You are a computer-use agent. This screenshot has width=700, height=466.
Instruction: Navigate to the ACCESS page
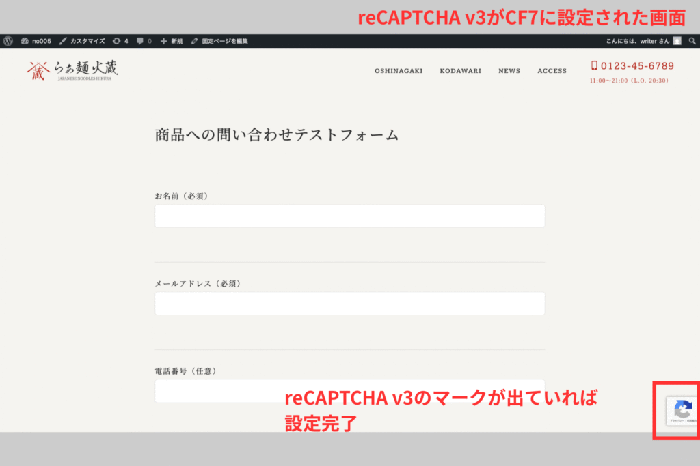tap(552, 71)
